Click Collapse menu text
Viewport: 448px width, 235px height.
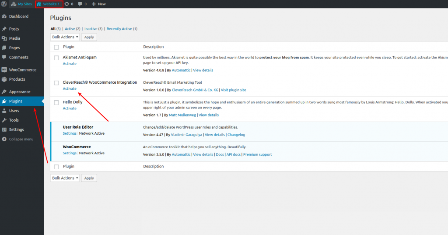coord(21,139)
